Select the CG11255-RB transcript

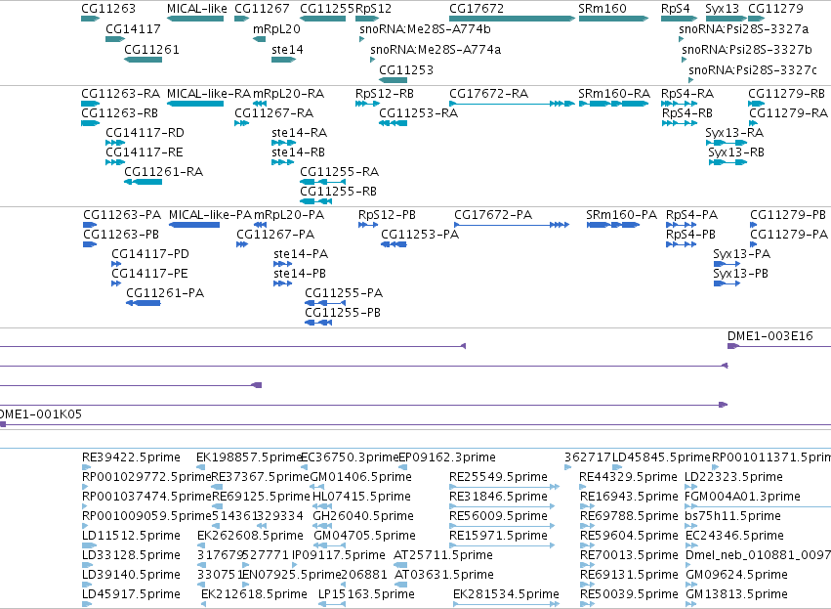(x=315, y=201)
